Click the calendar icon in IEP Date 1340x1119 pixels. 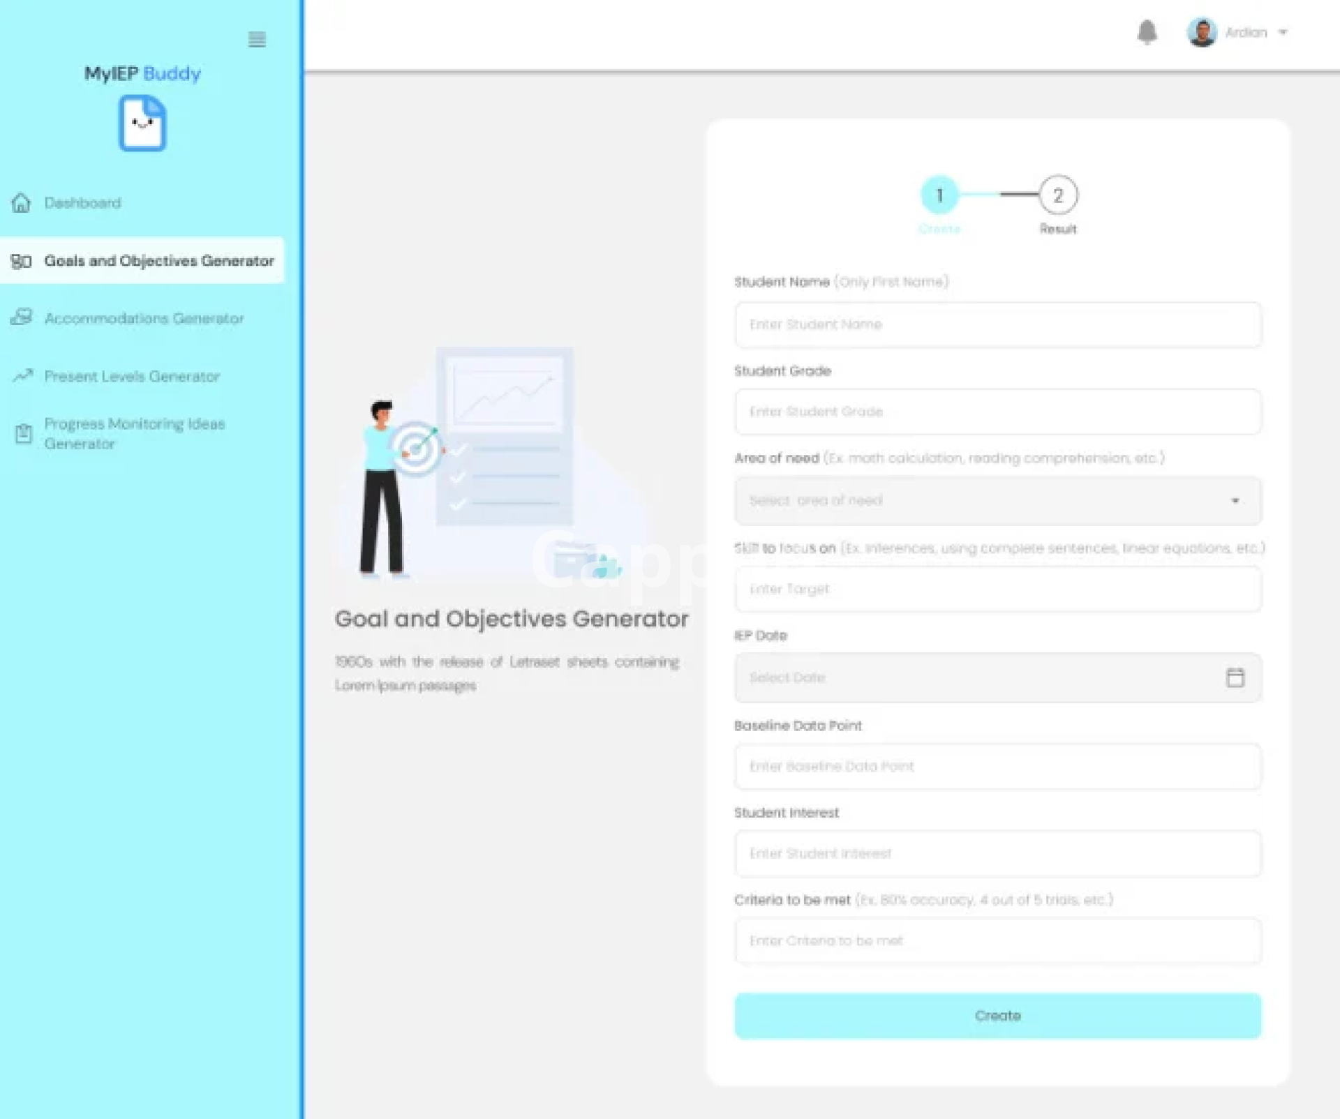(x=1235, y=677)
